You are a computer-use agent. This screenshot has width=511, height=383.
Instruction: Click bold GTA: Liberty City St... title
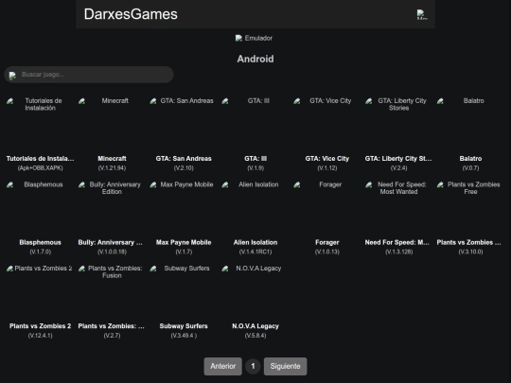point(398,159)
